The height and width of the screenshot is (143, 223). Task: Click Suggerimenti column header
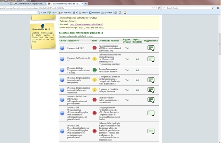tap(151, 40)
